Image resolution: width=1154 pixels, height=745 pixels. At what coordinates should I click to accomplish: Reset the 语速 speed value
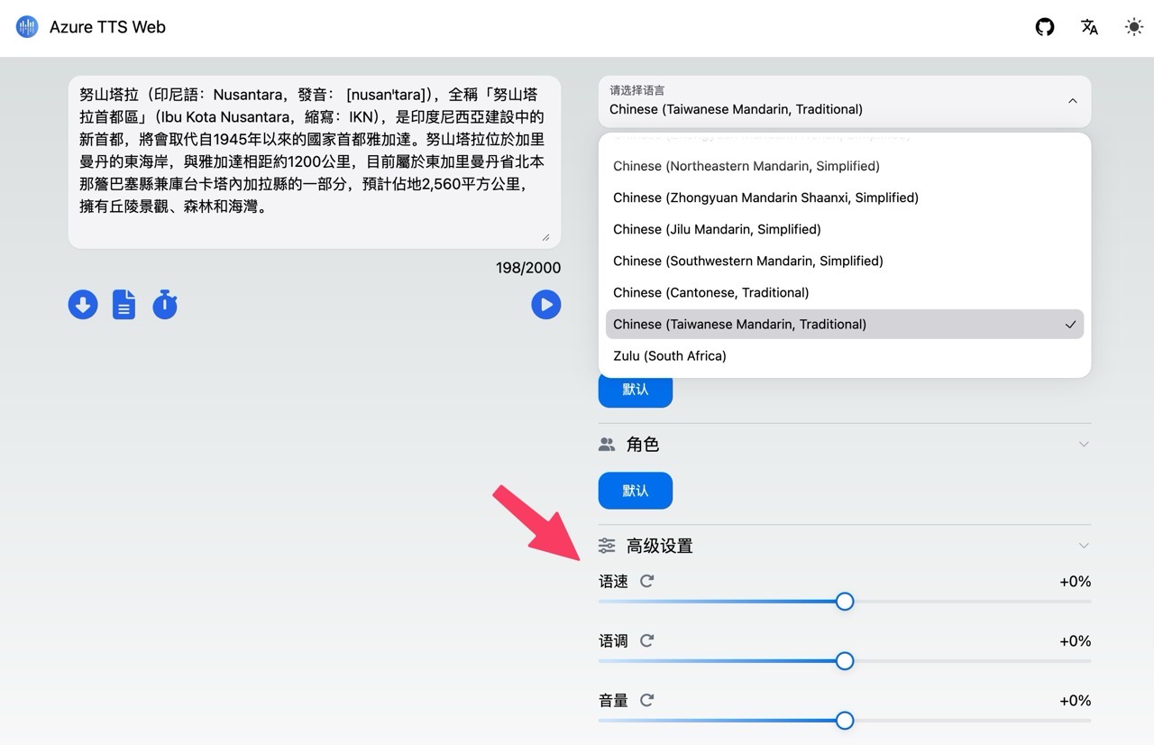(646, 582)
